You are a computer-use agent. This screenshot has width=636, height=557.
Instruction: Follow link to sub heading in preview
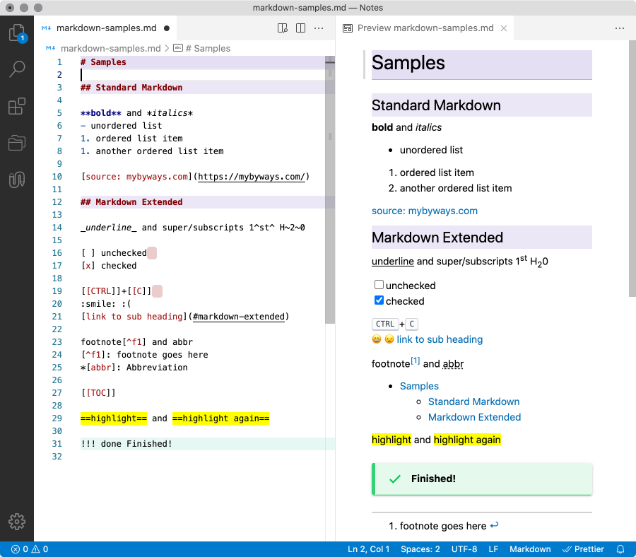point(440,339)
